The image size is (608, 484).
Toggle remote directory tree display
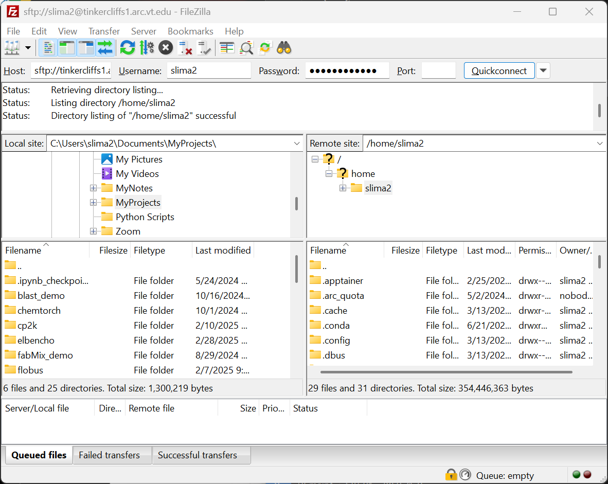click(x=86, y=48)
